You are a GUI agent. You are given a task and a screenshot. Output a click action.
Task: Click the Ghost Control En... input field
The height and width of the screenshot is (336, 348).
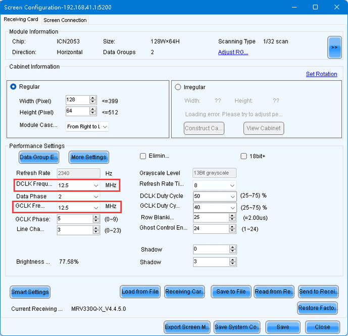pyautogui.click(x=211, y=228)
